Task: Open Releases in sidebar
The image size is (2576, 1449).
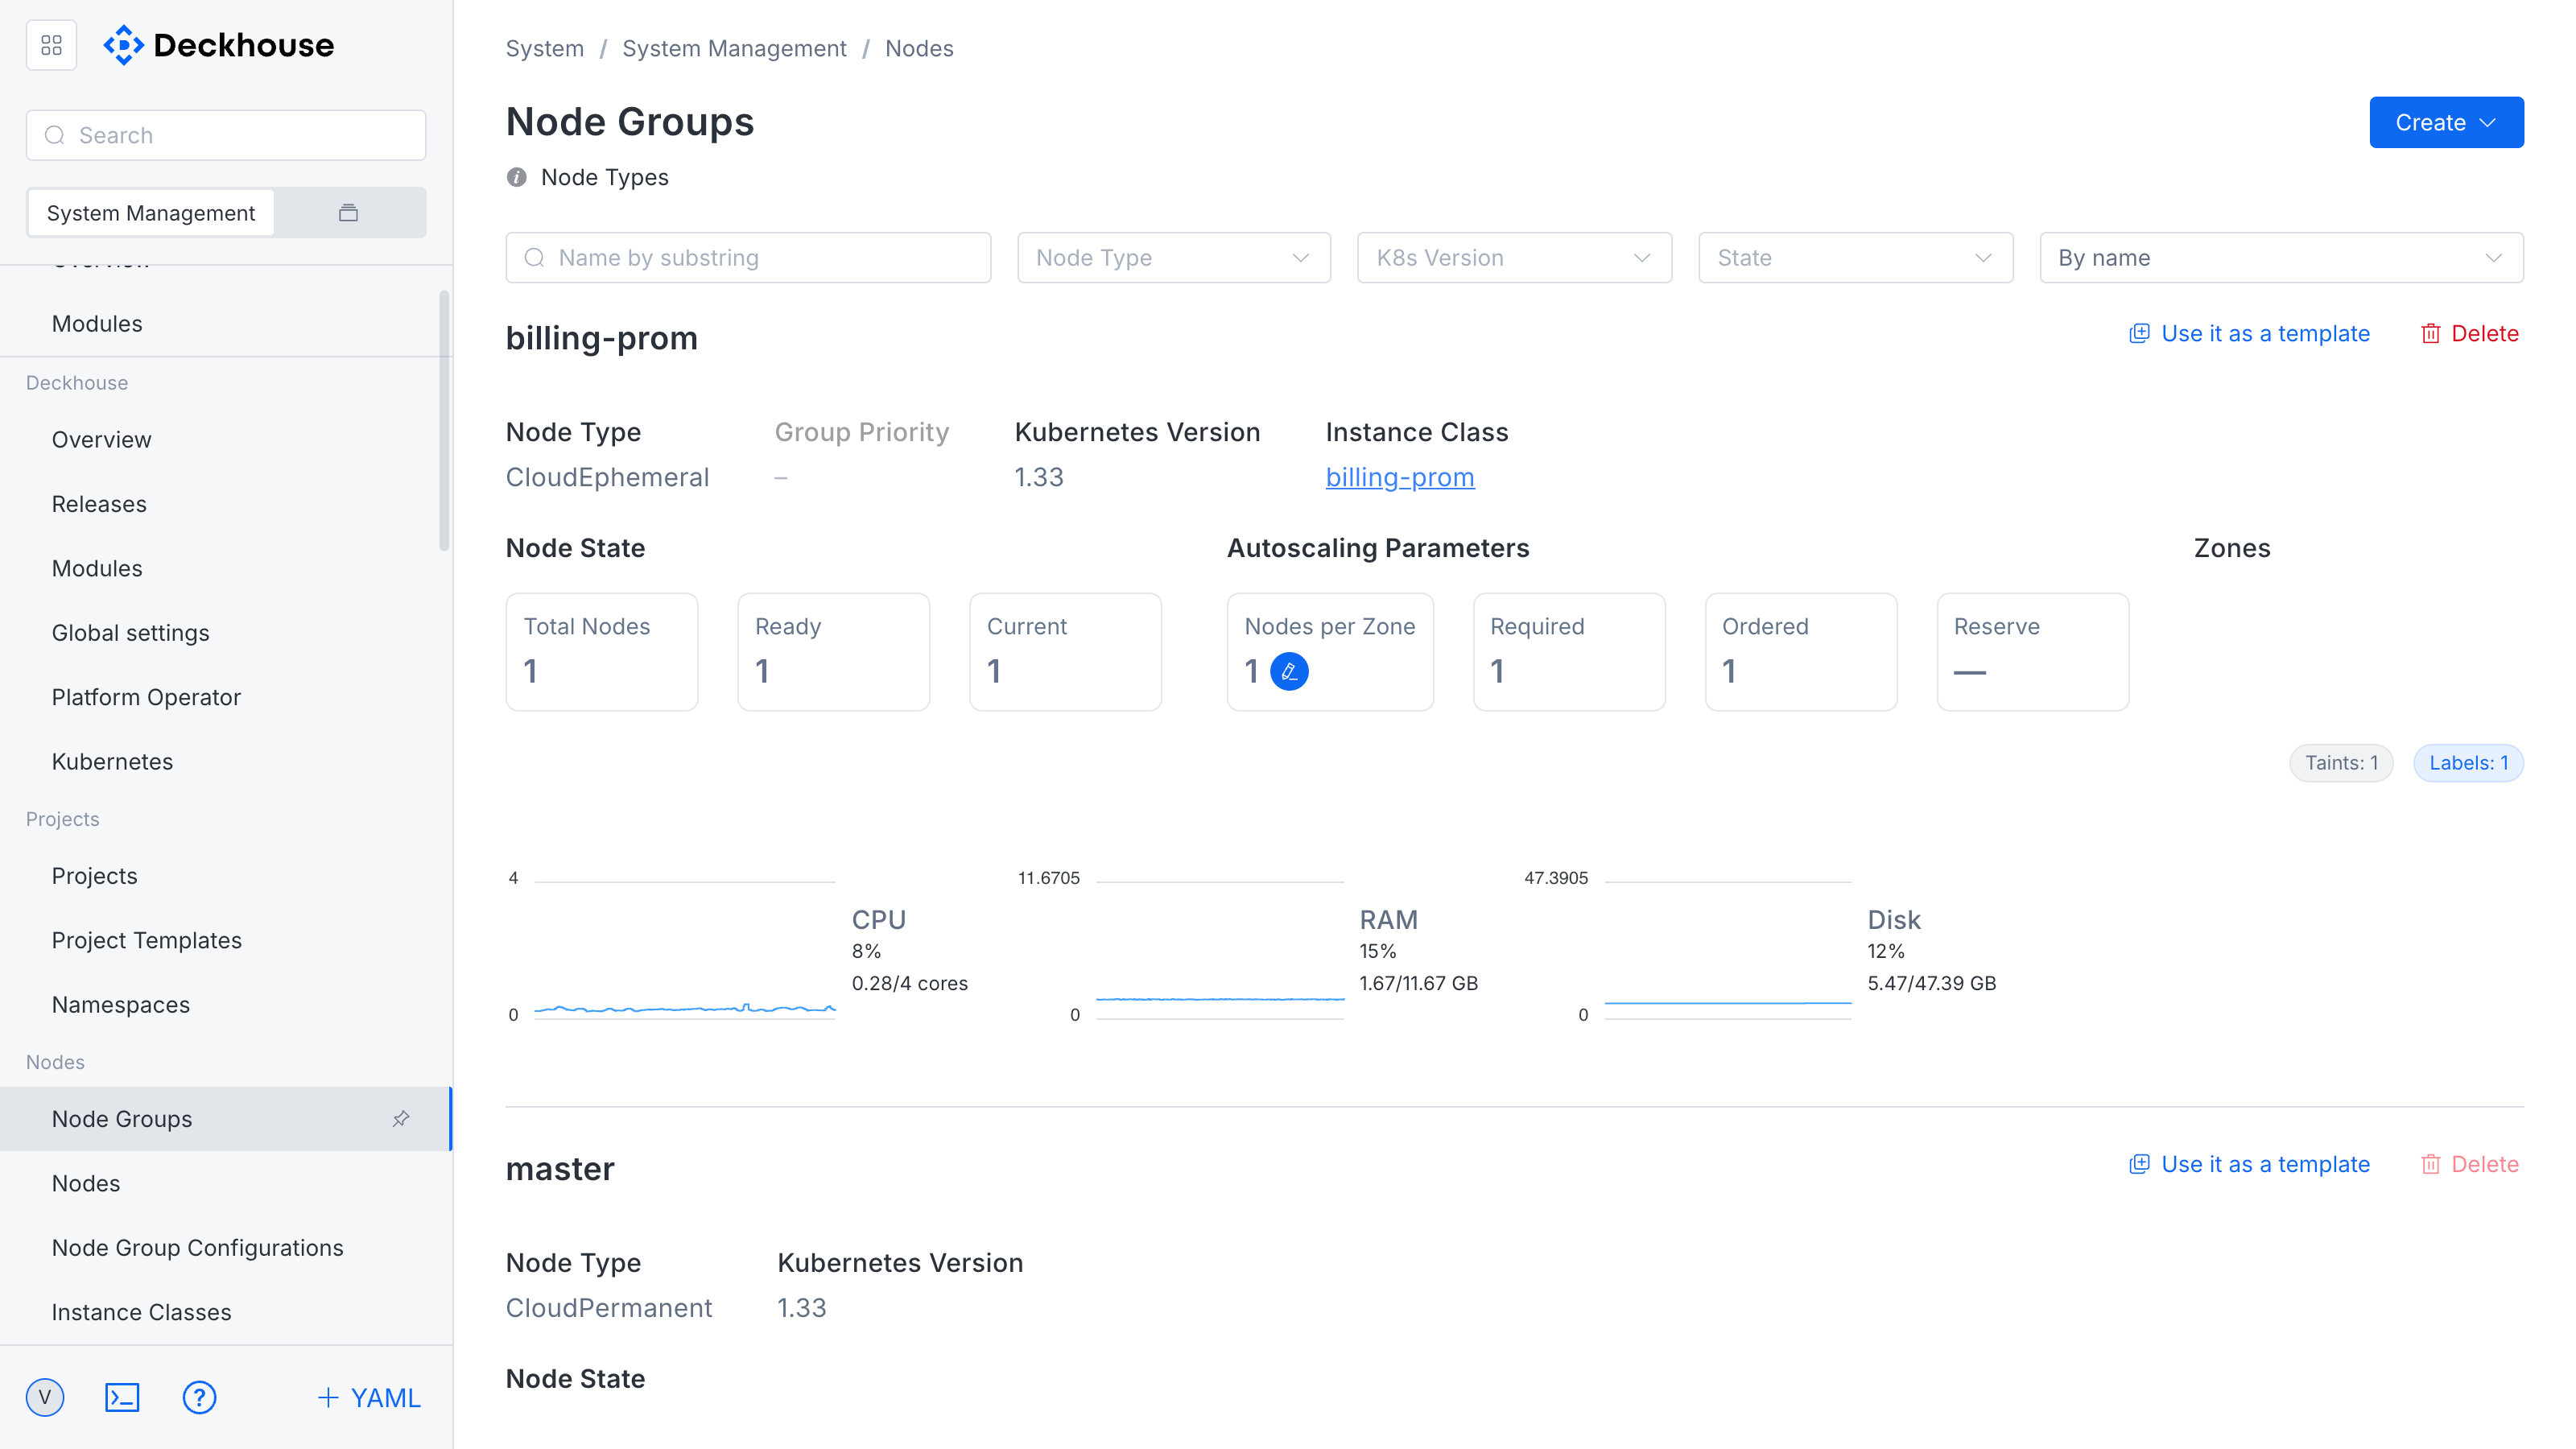Action: point(226,504)
